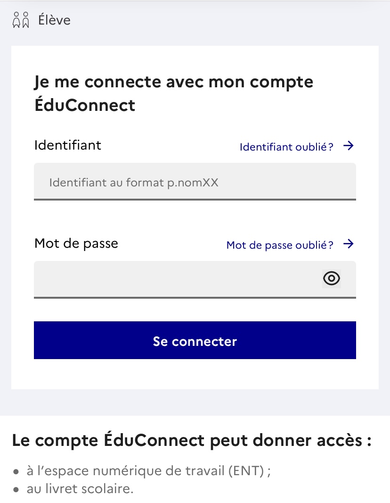Click the arrow beside Identifiant oublié
390x503 pixels.
[x=349, y=146]
